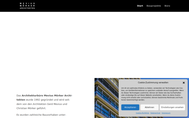Click the heading 'Cookie-Zustimmung verwalten'
189x118 pixels.
(x=153, y=82)
